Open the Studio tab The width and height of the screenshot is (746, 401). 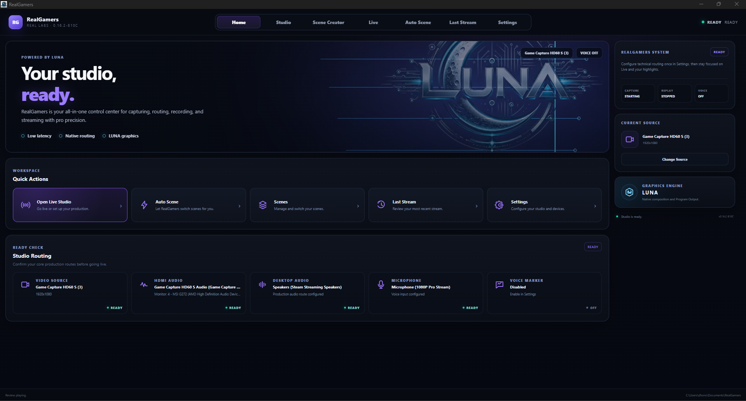(283, 22)
